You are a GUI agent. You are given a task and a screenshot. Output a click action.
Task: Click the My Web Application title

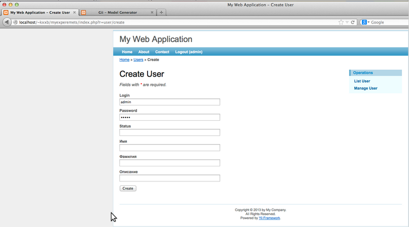[x=156, y=39]
